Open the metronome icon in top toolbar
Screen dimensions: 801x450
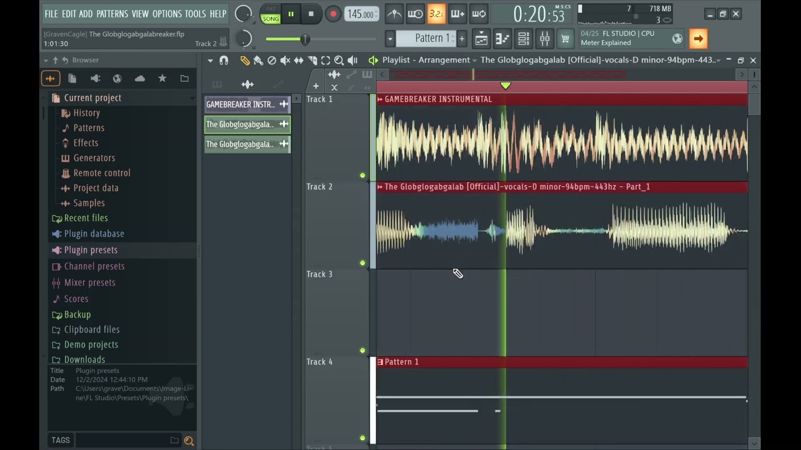click(x=394, y=14)
